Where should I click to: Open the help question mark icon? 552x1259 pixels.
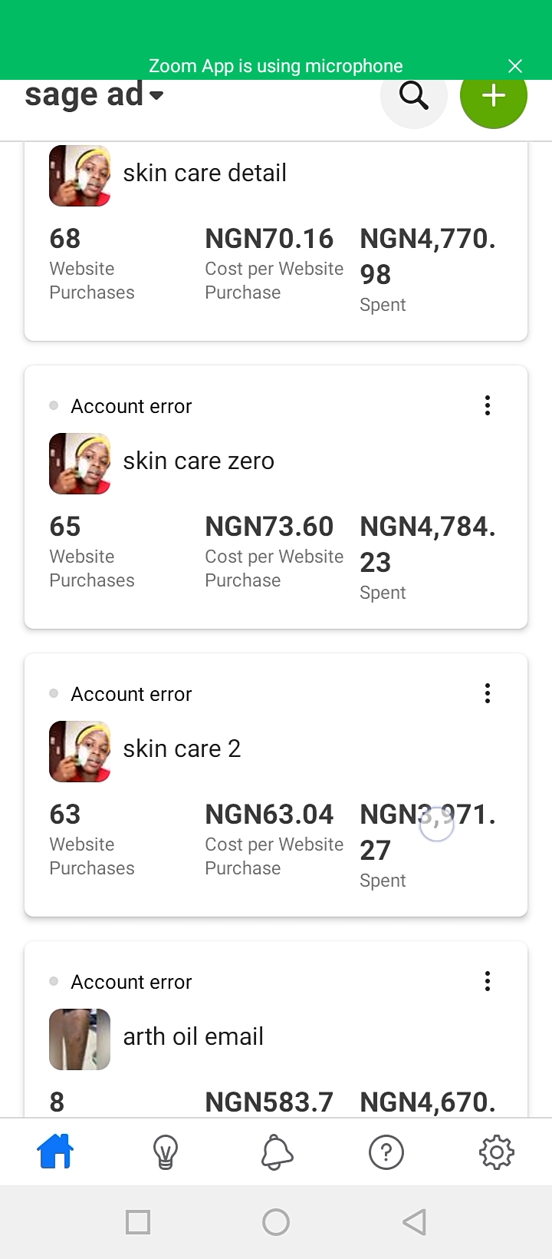tap(386, 1152)
